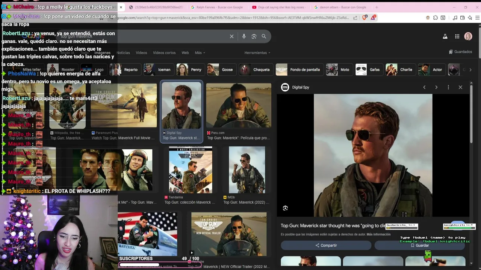Open the Guardados saved items link

(460, 52)
